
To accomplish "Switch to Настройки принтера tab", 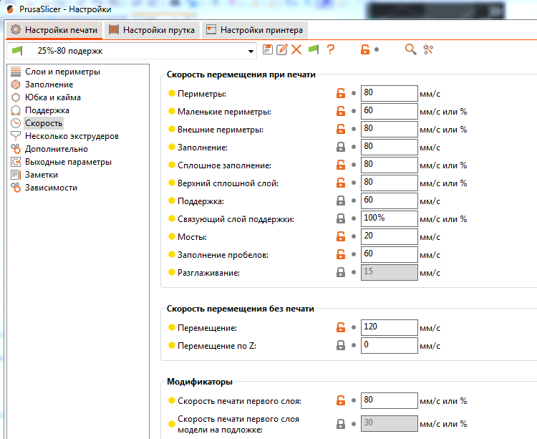I will pos(254,30).
